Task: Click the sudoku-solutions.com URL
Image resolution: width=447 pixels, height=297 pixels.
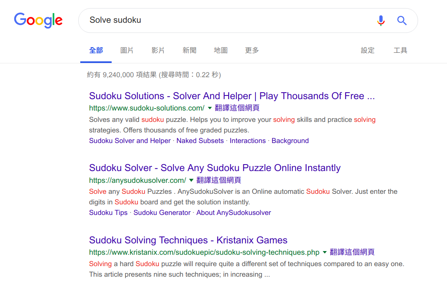Action: click(x=147, y=108)
